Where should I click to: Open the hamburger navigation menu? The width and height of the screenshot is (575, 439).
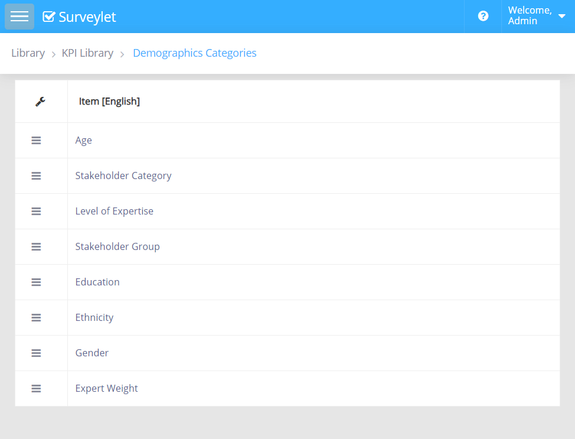[x=19, y=17]
